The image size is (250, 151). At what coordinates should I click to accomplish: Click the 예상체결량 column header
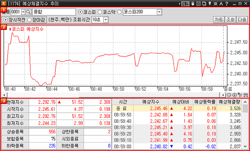click(x=229, y=102)
